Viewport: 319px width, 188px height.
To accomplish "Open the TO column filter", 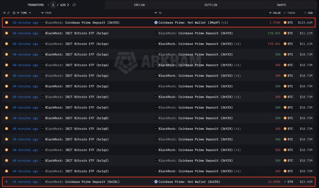I will (x=156, y=13).
